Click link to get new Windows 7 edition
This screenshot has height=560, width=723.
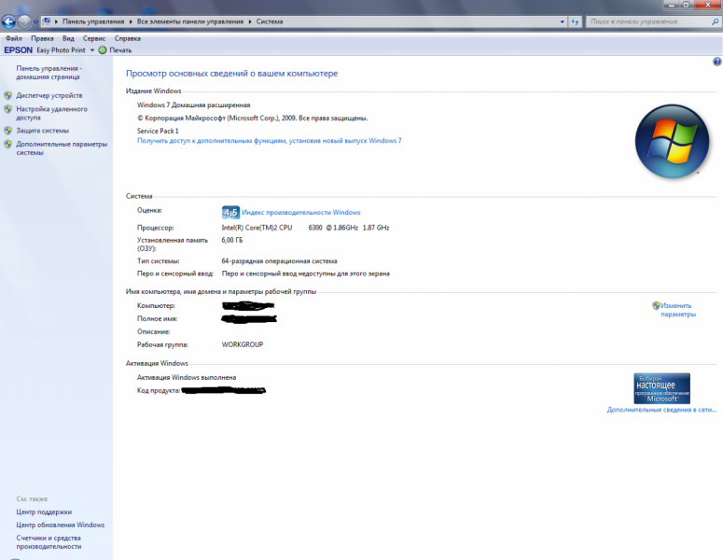tap(269, 141)
